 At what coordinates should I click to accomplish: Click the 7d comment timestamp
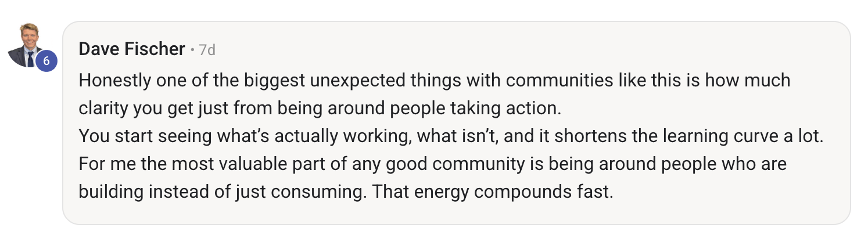point(207,50)
